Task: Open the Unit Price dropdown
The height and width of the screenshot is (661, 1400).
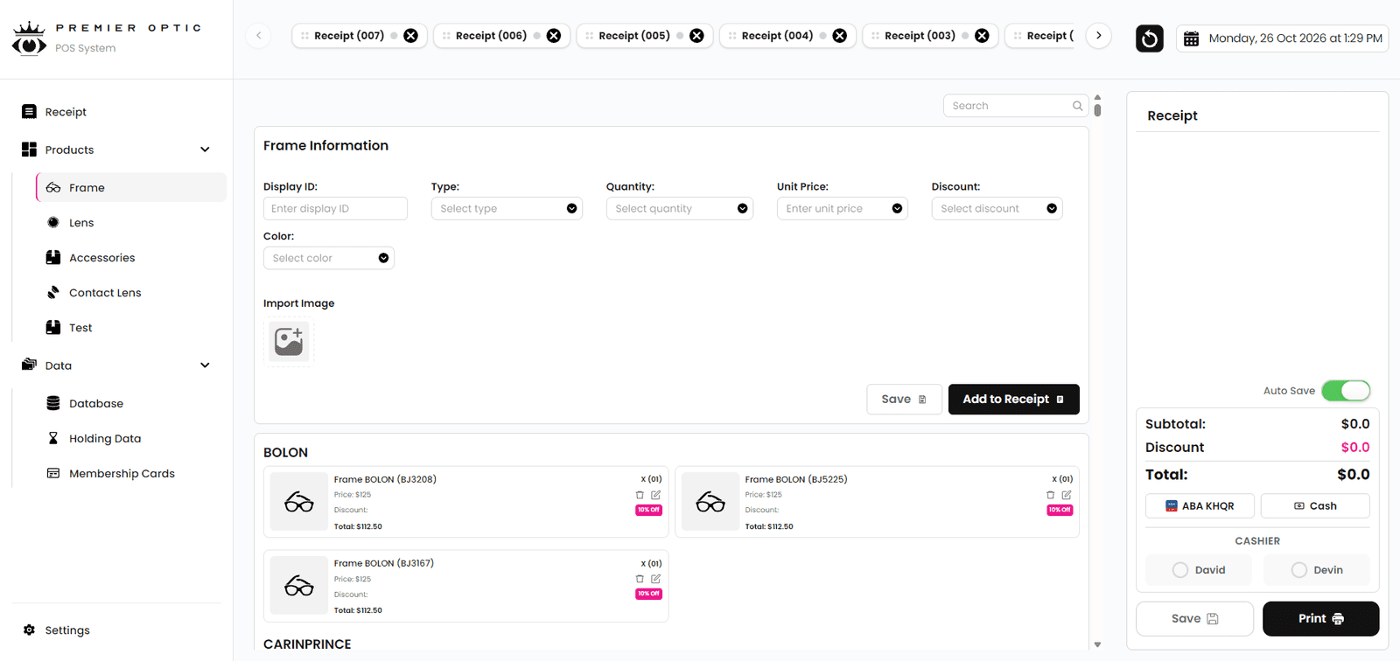Action: 843,209
